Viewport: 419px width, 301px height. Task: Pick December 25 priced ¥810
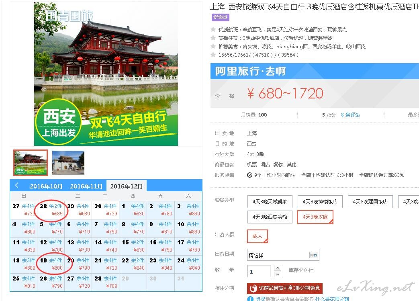coord(24,282)
